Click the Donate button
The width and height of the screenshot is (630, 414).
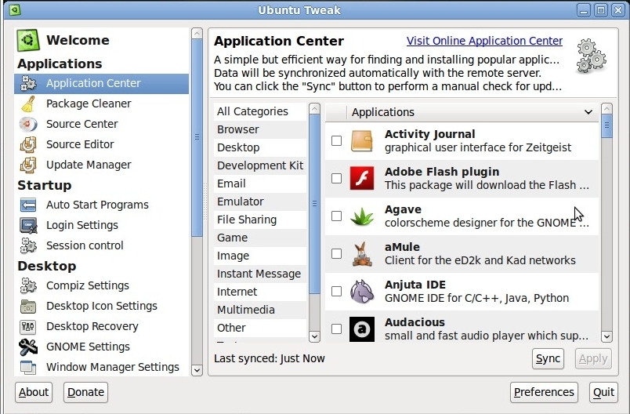pyautogui.click(x=85, y=392)
